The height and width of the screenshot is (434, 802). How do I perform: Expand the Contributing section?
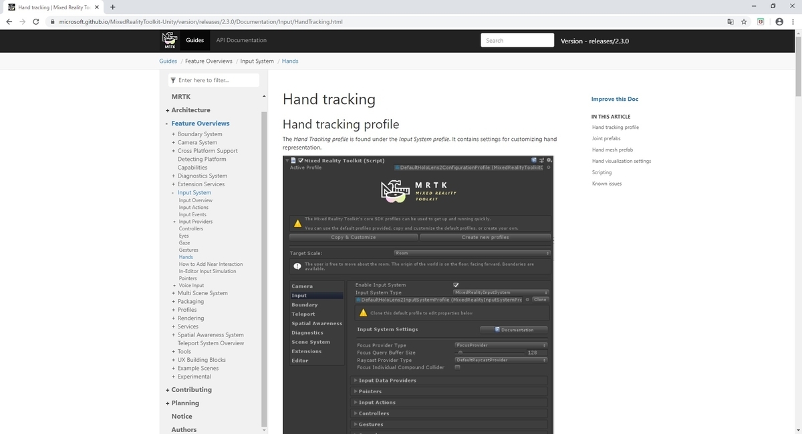click(x=167, y=390)
